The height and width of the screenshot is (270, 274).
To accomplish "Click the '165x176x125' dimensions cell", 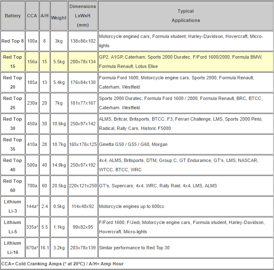I will click(83, 144).
